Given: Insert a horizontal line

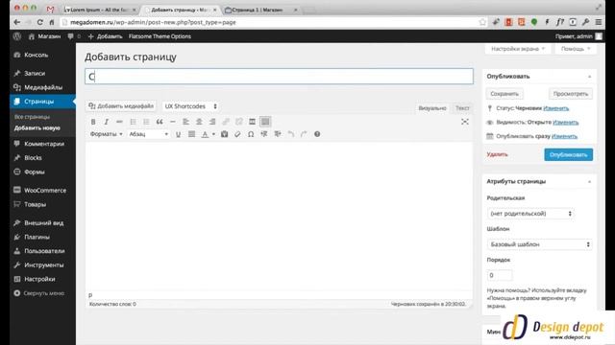Looking at the screenshot, I should click(173, 122).
